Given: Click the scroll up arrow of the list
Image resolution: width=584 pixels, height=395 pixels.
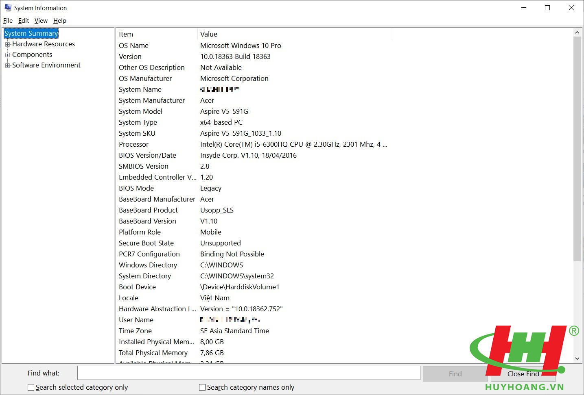Looking at the screenshot, I should (577, 33).
